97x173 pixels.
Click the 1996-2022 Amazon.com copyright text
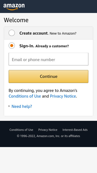[x=48, y=136]
